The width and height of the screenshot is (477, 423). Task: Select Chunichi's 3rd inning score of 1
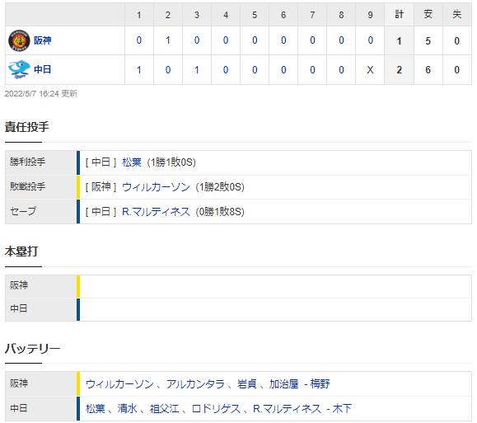point(197,70)
